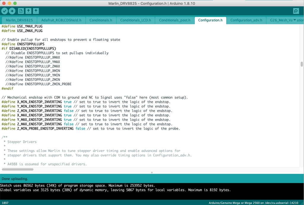Click the commented ENDSTOPPULLUP_XMIN line
This screenshot has width=304, height=205.
point(33,71)
